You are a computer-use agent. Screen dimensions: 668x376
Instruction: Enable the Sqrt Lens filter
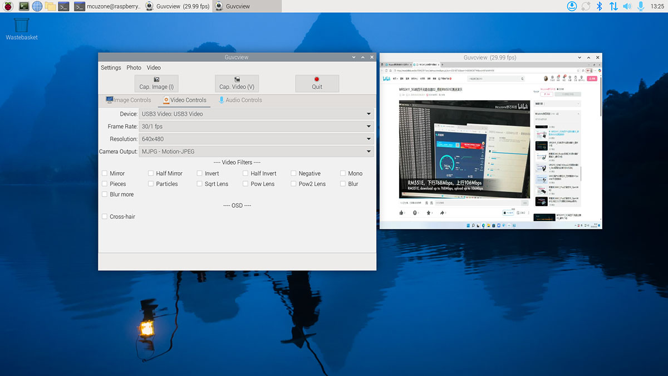[199, 184]
